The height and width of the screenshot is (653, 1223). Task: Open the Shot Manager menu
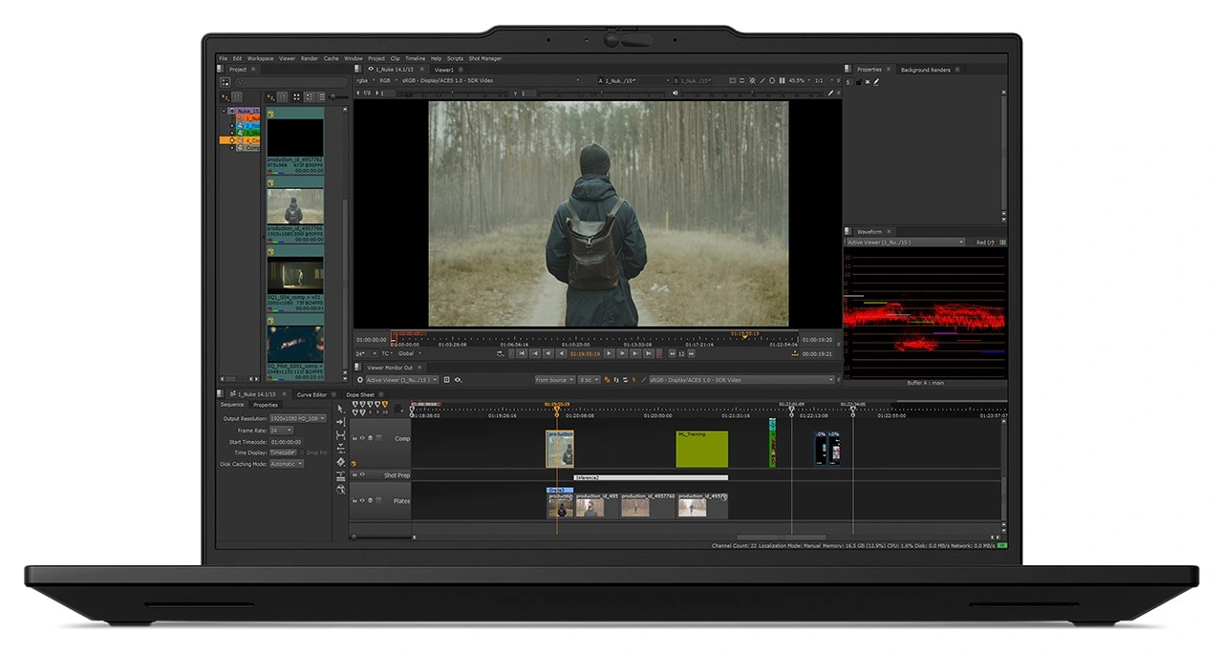[x=484, y=58]
